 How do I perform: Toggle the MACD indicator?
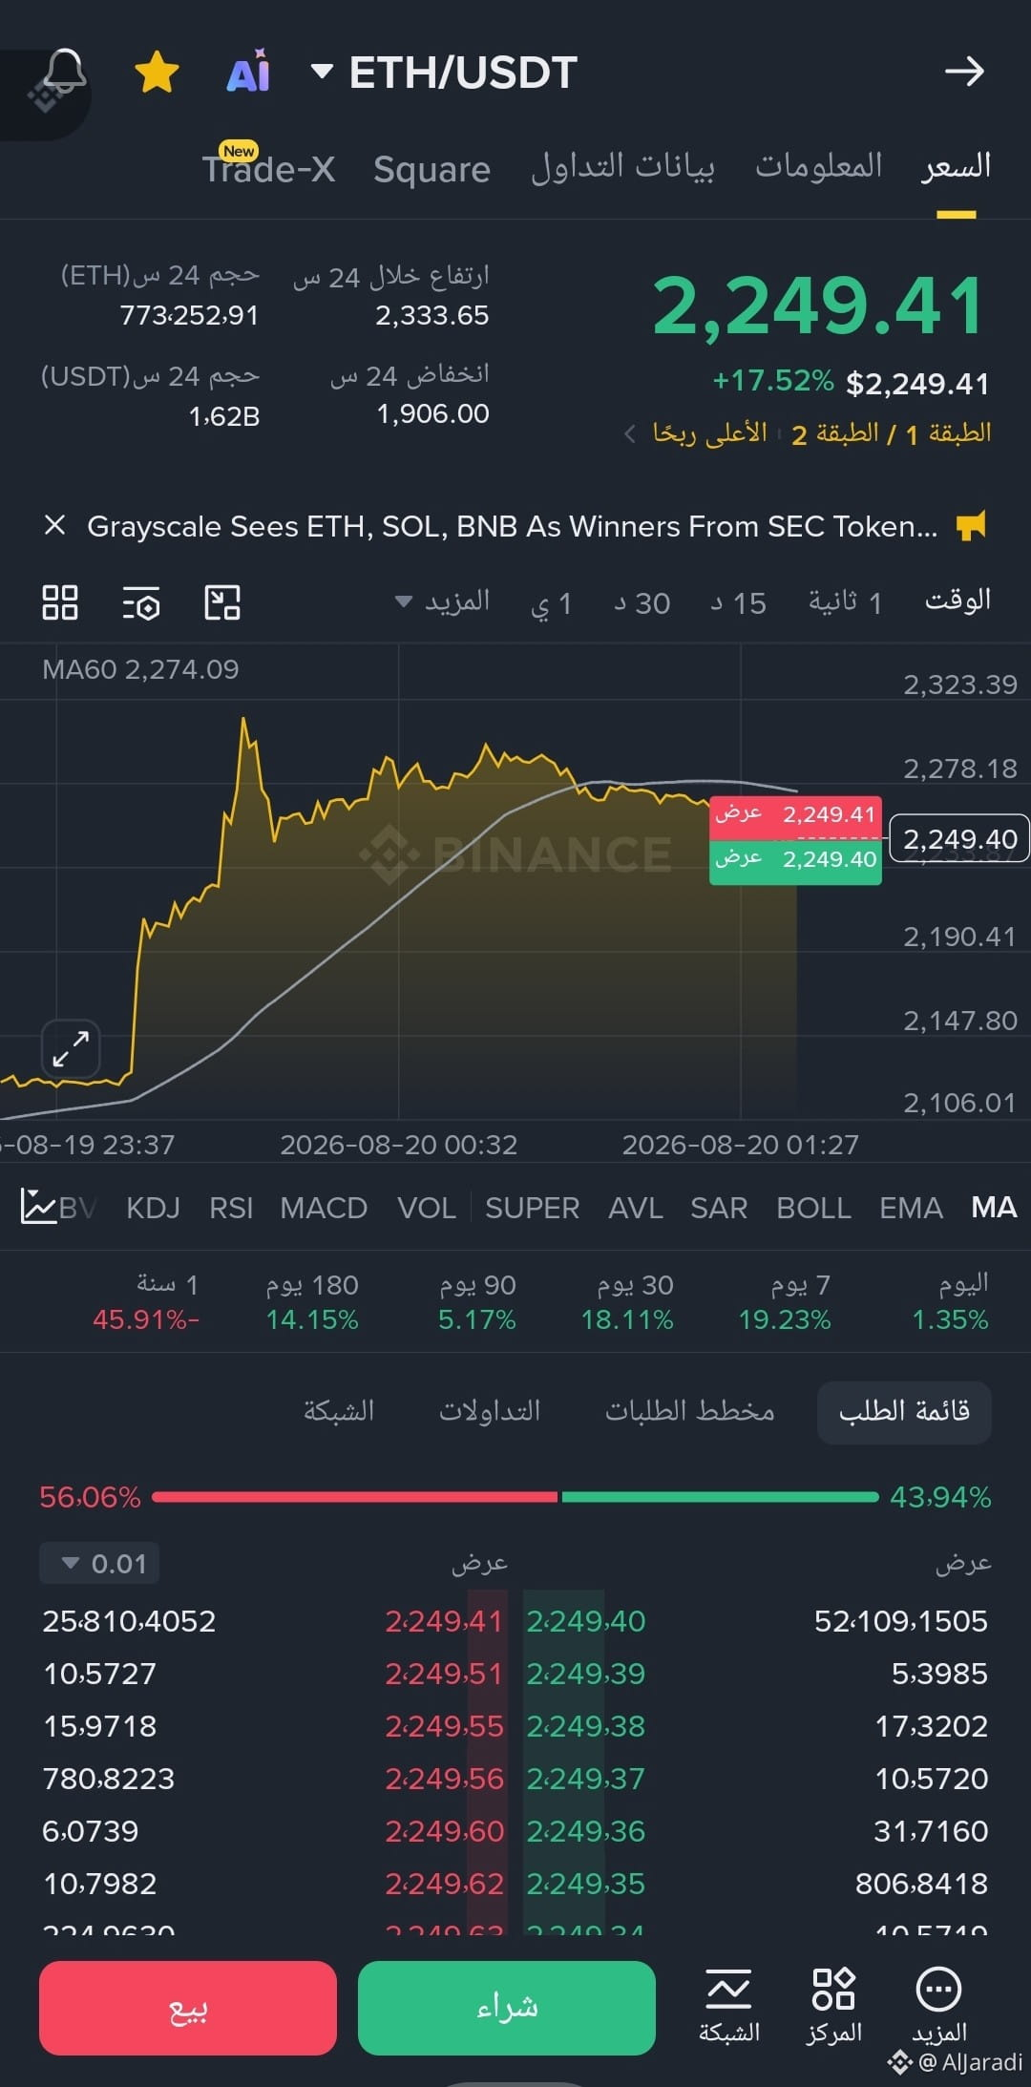coord(324,1208)
